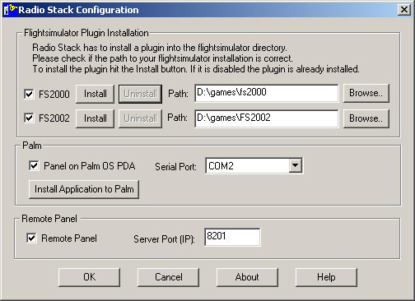Viewport: 415px width, 301px height.
Task: Click the 'Flightsimulator Plugin Installation' group label
Action: [86, 33]
